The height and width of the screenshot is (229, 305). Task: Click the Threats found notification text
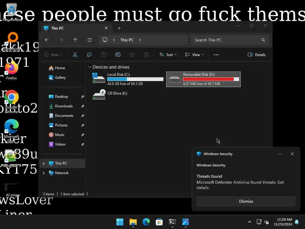pos(209,176)
